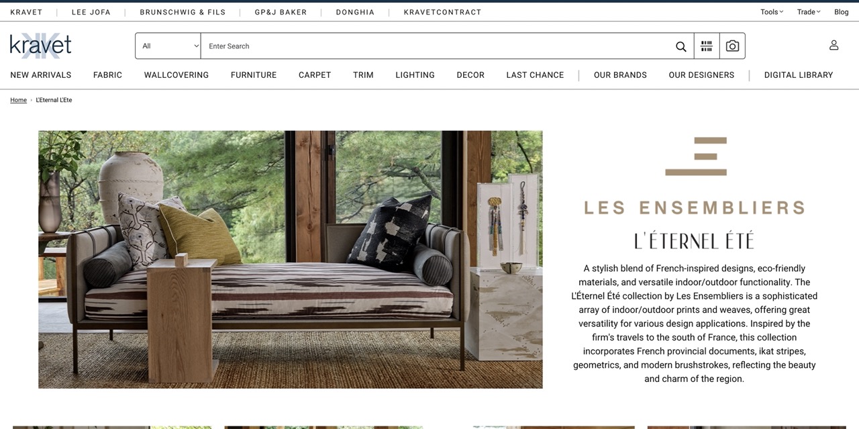Viewport: 859px width, 429px height.
Task: Expand the Tools dropdown menu
Action: [x=772, y=12]
